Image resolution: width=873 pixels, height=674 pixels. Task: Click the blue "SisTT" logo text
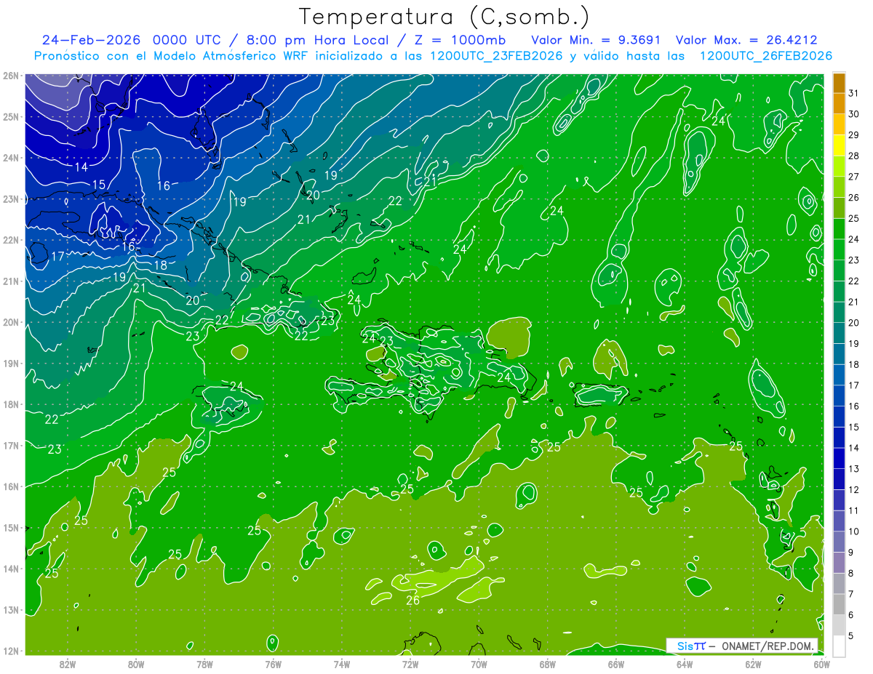coord(691,646)
